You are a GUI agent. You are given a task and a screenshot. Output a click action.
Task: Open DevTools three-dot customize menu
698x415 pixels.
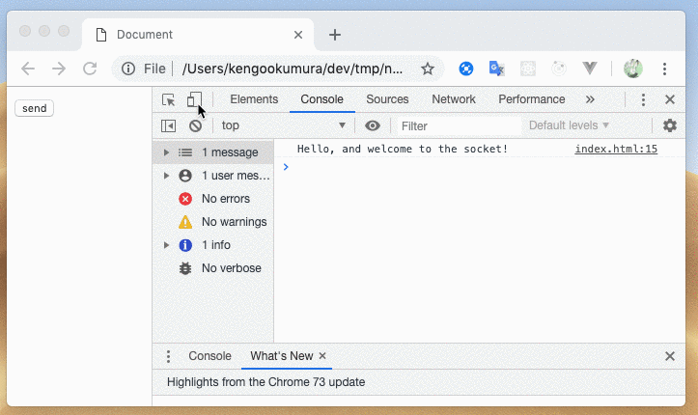643,99
